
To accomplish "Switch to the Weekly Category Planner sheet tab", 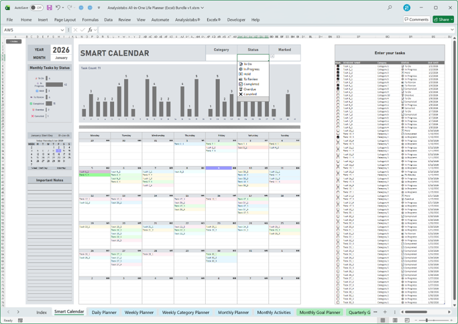I will (186, 312).
